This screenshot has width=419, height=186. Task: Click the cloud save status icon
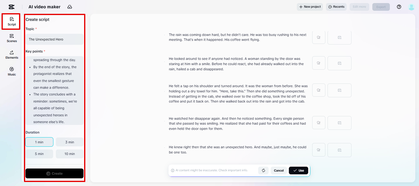click(70, 7)
